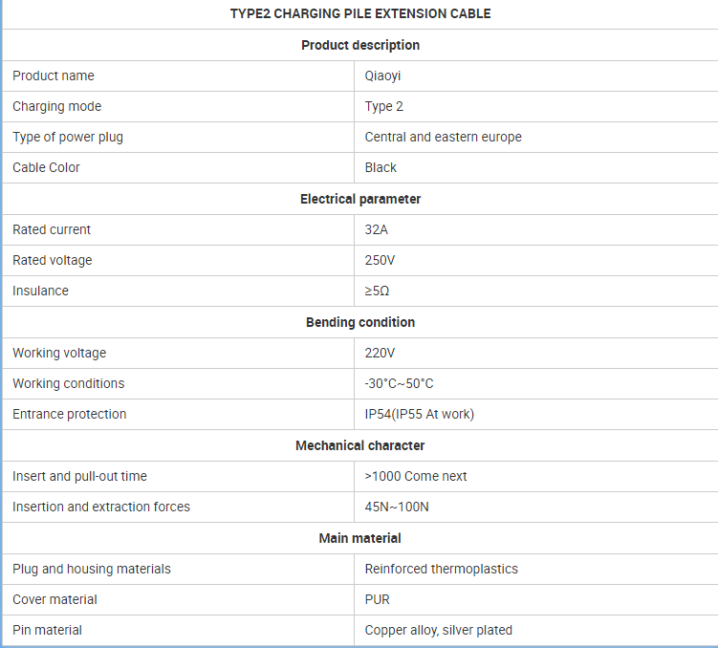Click the >1000 Come next value
Screen dimensions: 718x648
pyautogui.click(x=416, y=476)
